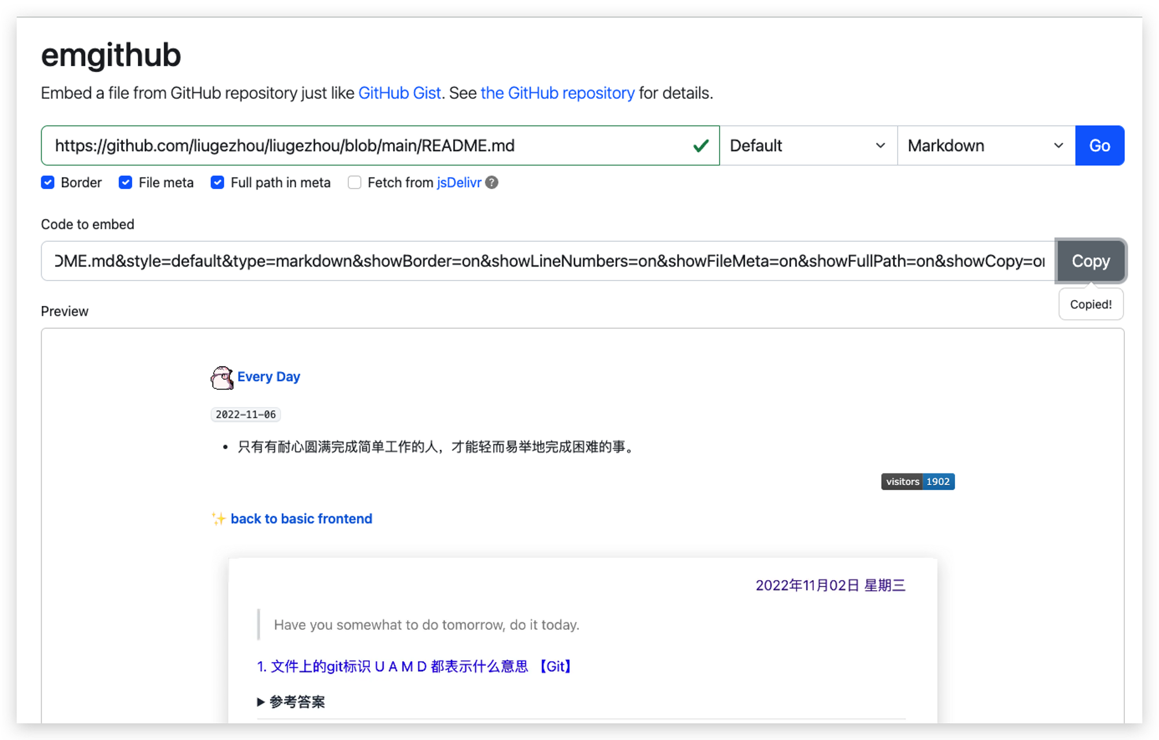Click the blue Go button
Screen dimensions: 1159x740
pyautogui.click(x=1099, y=145)
